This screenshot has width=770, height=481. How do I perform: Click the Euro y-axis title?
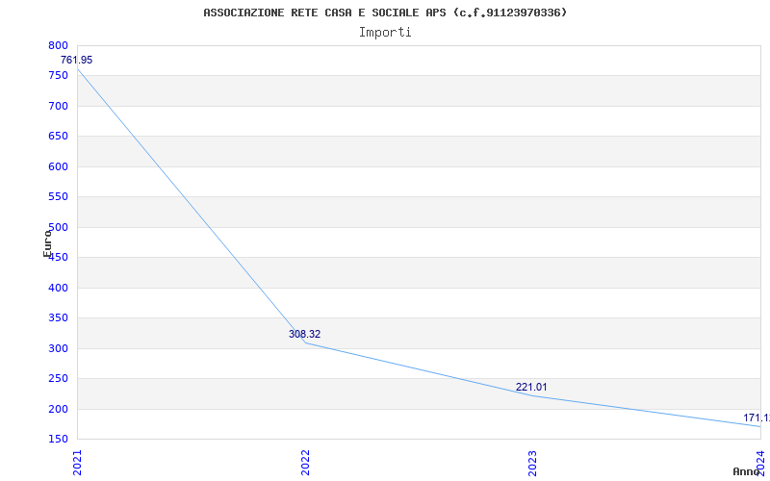[47, 243]
